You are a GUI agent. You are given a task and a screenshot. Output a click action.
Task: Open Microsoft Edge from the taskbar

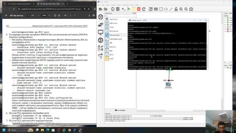[x=48, y=130]
